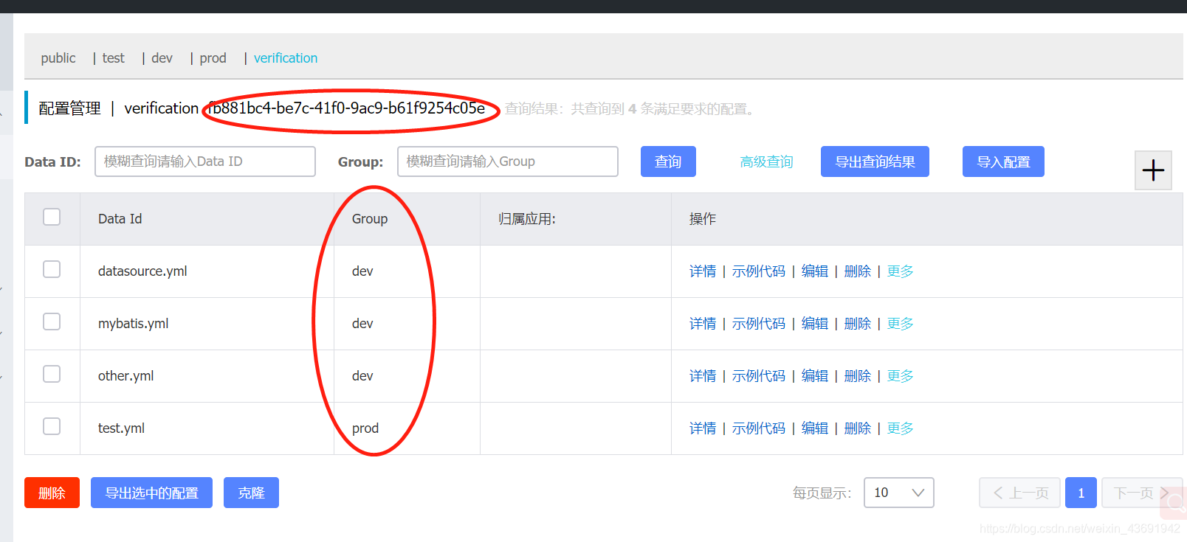Screen dimensions: 1187x542
Task: Open the 高级查询 advanced query link
Action: (x=766, y=161)
